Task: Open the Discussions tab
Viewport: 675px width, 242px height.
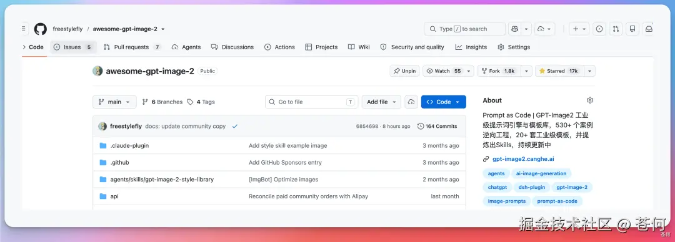Action: [232, 47]
